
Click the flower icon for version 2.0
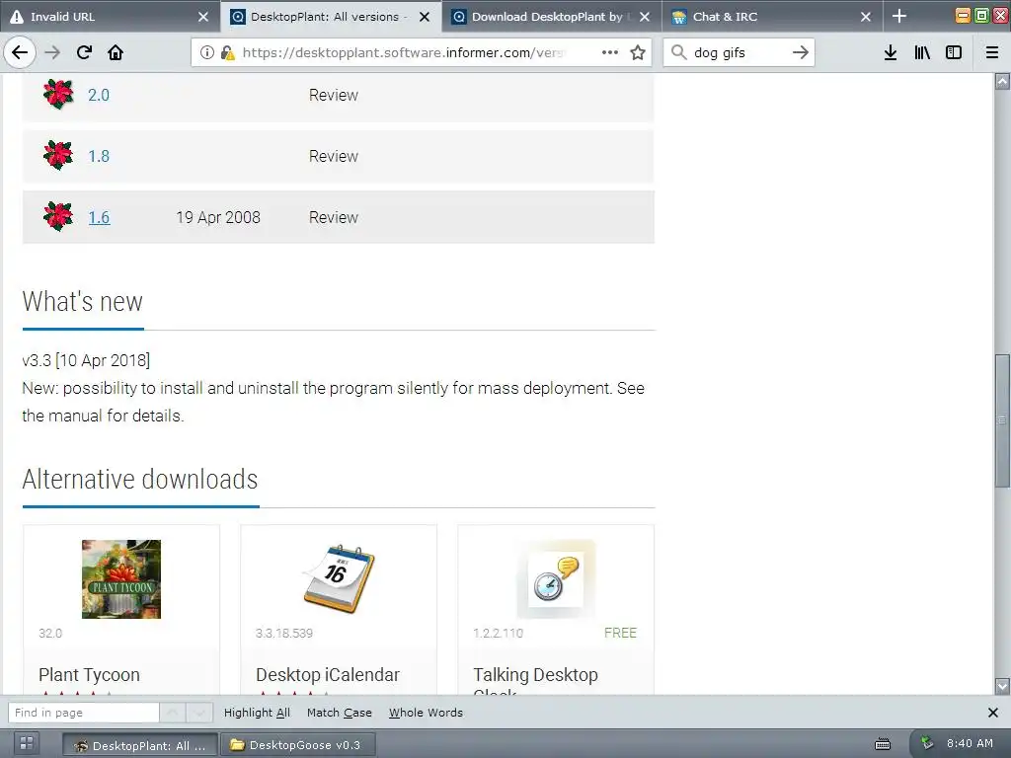(x=58, y=94)
